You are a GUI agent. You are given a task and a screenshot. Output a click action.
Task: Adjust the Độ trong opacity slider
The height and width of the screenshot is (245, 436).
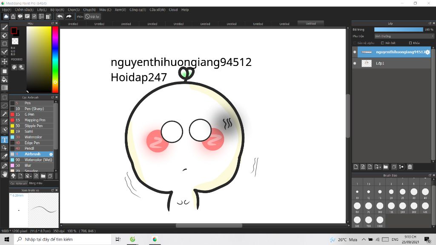(399, 29)
